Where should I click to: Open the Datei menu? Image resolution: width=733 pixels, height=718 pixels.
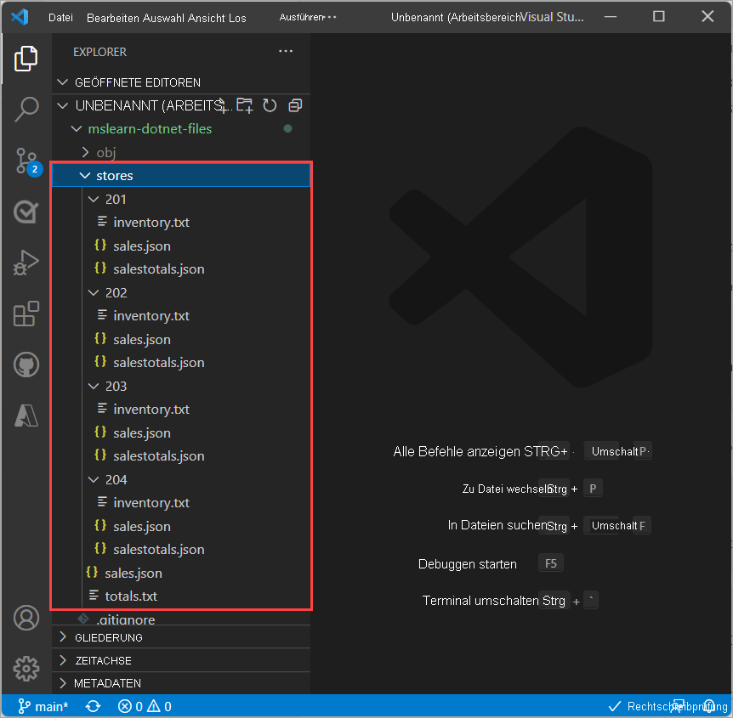pos(60,16)
